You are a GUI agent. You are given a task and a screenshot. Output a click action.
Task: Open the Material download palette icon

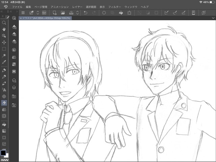[x=14, y=105]
